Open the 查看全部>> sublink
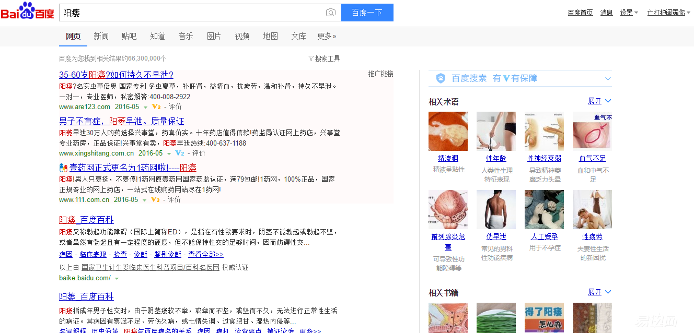Screen dimensions: 694x333 point(206,255)
